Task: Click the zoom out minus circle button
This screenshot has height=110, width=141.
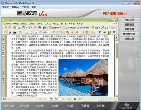Action: pos(40,32)
